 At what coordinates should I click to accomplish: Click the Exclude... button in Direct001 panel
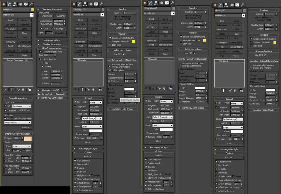26,127
